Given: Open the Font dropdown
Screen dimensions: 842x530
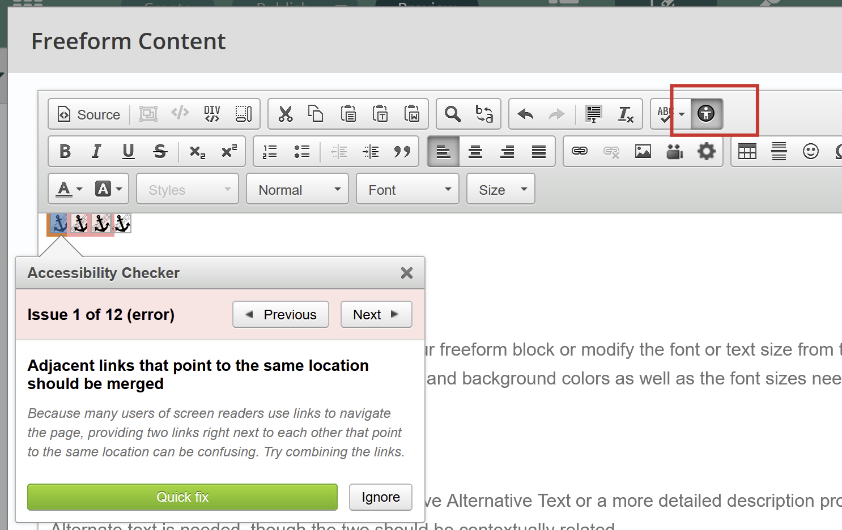Looking at the screenshot, I should point(407,189).
